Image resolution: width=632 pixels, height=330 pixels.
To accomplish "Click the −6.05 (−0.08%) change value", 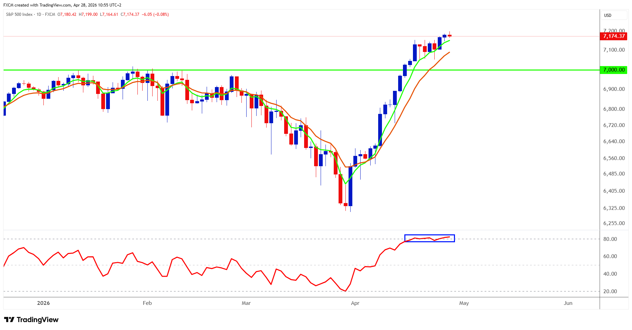I will click(155, 14).
